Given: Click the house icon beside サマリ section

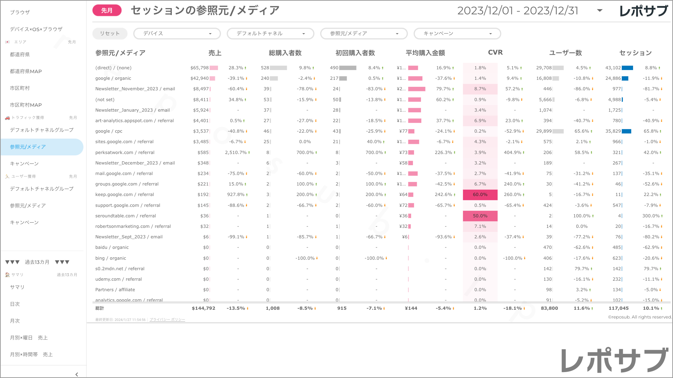Looking at the screenshot, I should [x=7, y=275].
